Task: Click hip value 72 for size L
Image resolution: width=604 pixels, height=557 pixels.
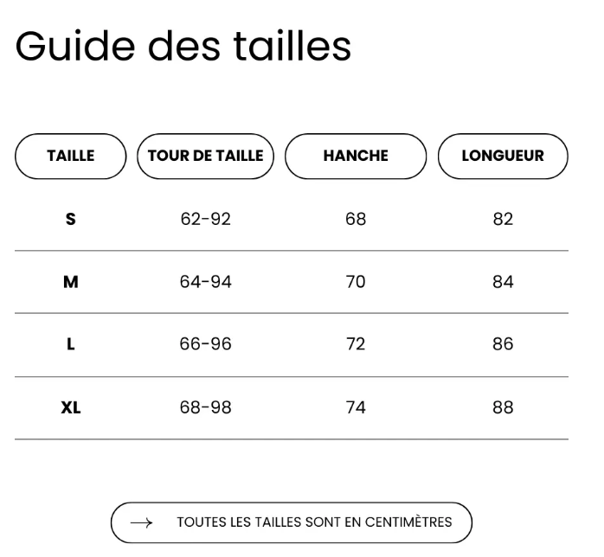Action: tap(356, 344)
